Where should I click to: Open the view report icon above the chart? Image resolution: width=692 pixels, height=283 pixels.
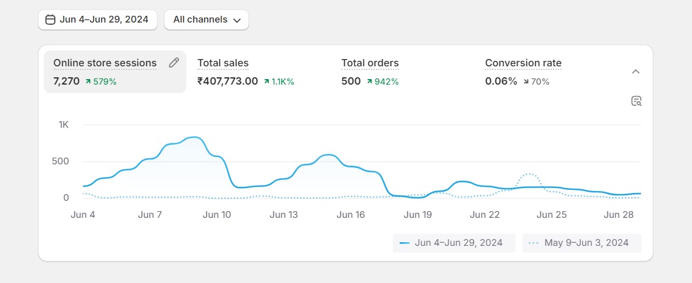tap(636, 101)
